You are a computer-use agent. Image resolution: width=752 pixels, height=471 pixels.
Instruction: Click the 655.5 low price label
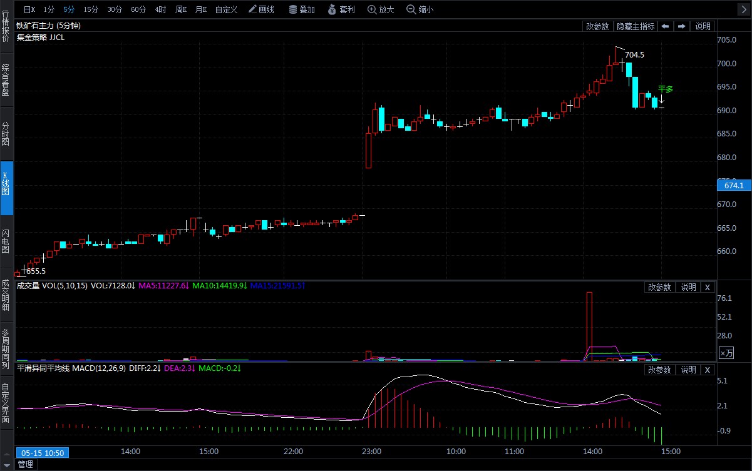coord(36,271)
